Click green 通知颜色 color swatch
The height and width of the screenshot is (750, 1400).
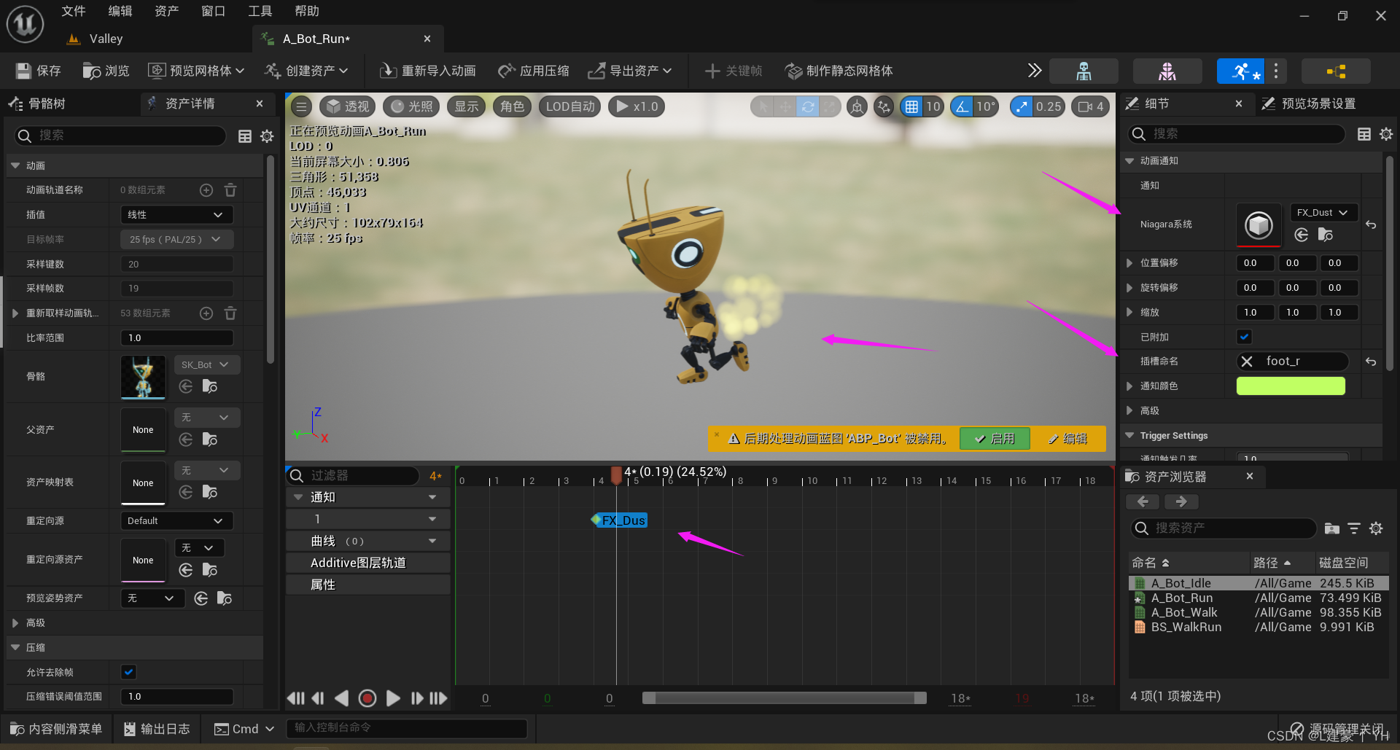1291,386
